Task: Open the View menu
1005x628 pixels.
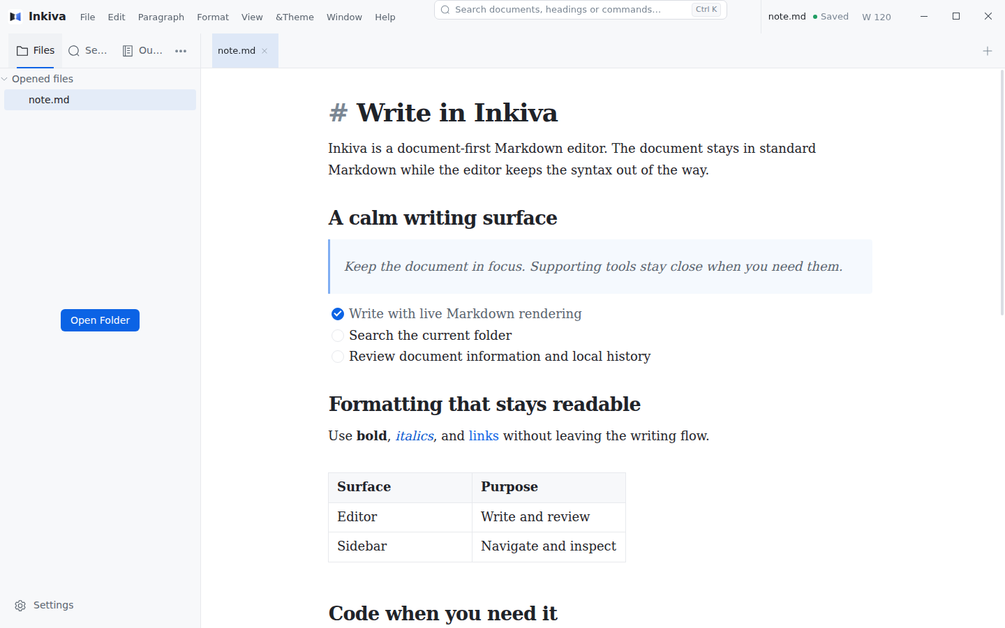Action: (252, 17)
